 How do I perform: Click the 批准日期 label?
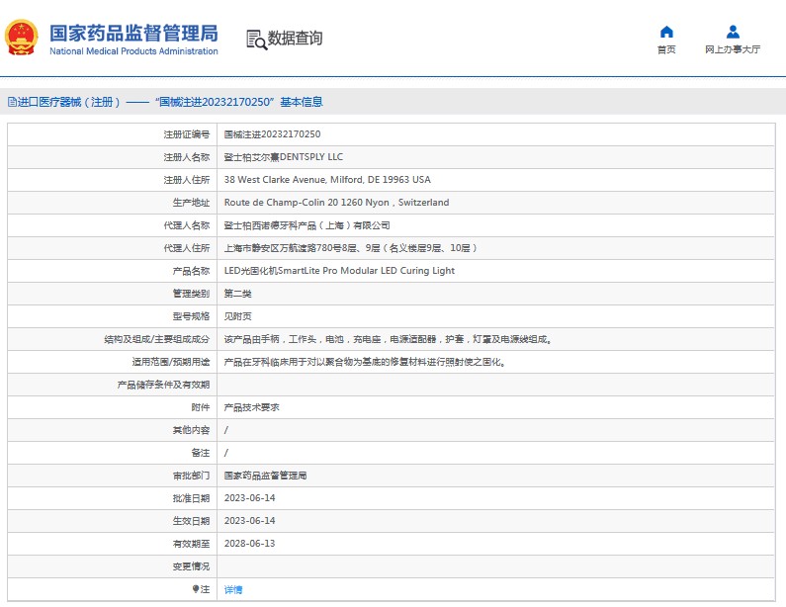point(191,498)
